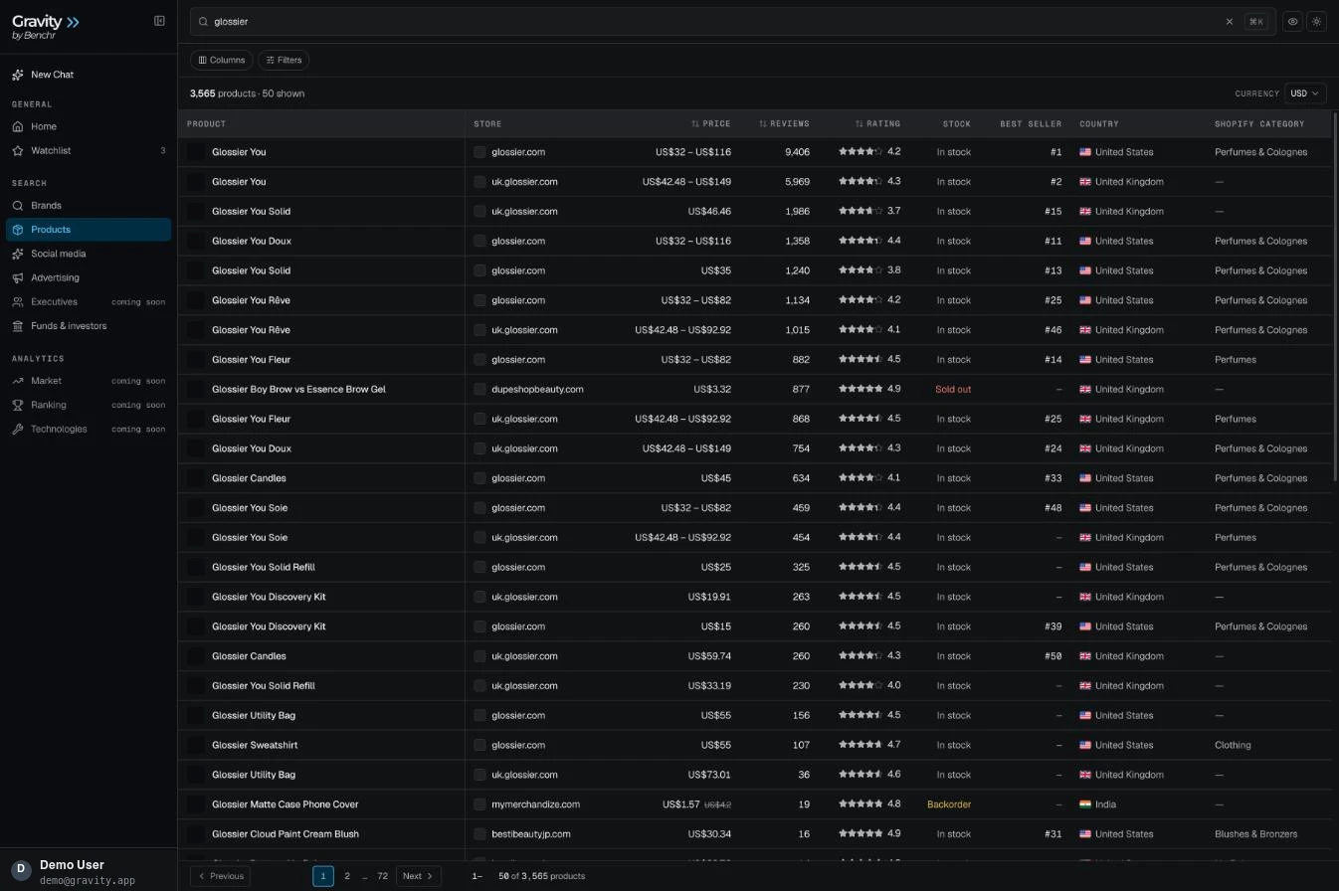1339x891 pixels.
Task: Open Social media section
Action: [x=89, y=254]
